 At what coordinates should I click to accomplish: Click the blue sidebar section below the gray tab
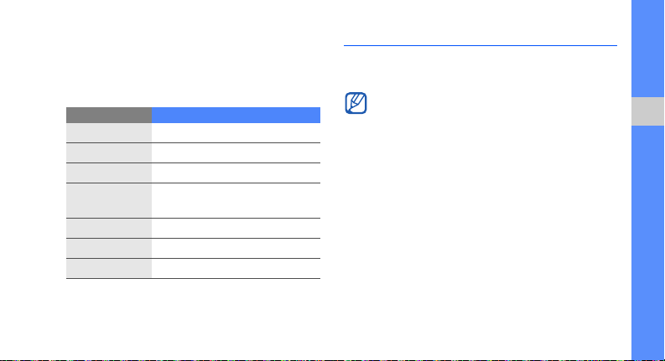click(647, 243)
